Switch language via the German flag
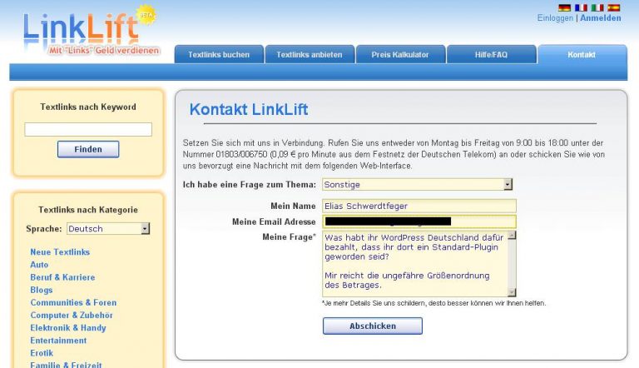 [x=565, y=7]
